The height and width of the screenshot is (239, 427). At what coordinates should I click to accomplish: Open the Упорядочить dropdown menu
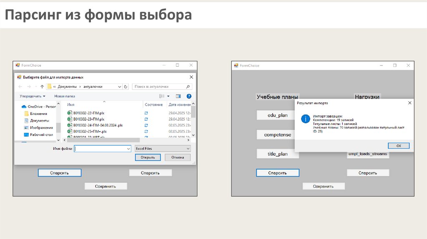pos(33,96)
